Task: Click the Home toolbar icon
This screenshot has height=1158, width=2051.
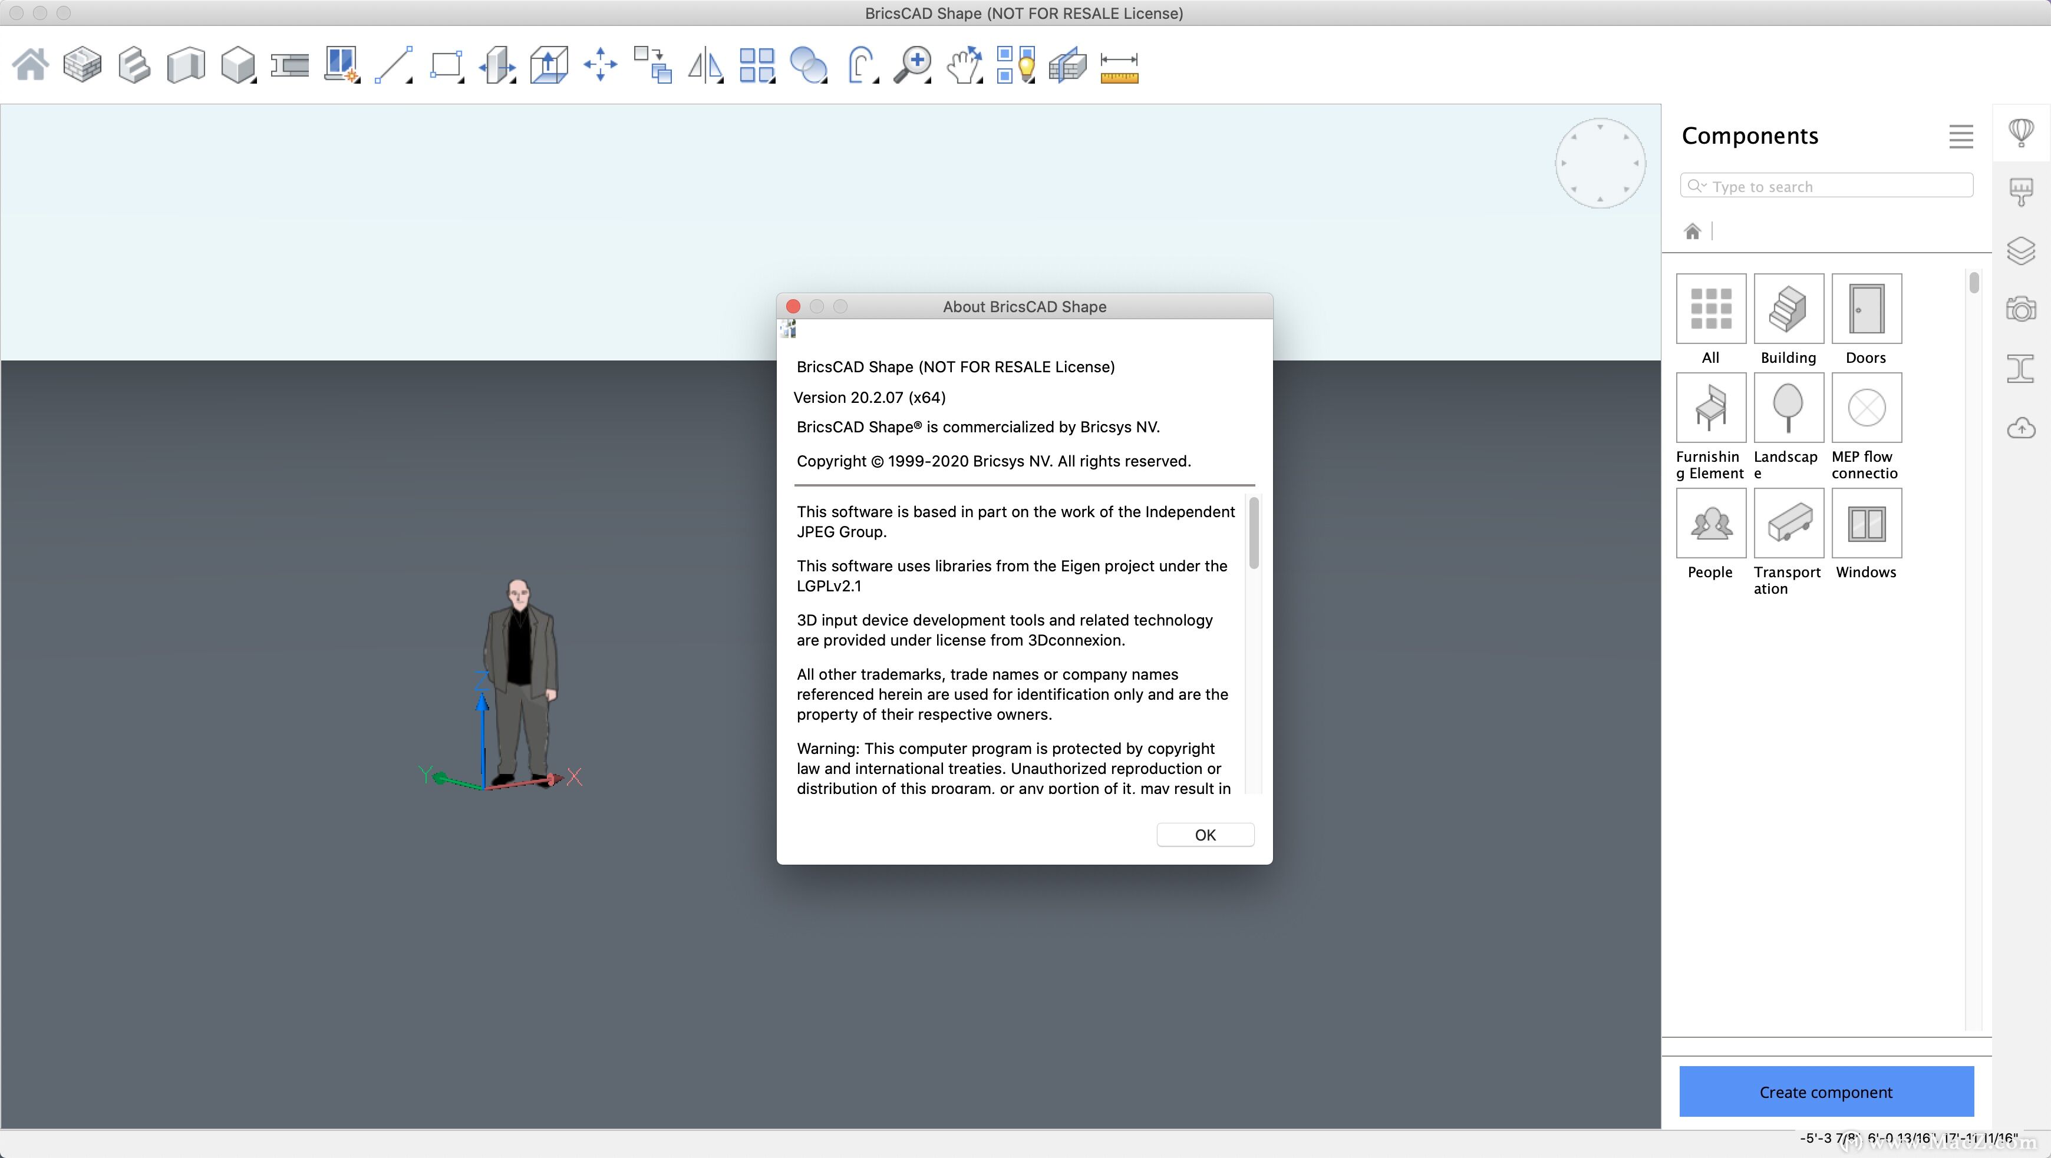Action: pos(30,64)
